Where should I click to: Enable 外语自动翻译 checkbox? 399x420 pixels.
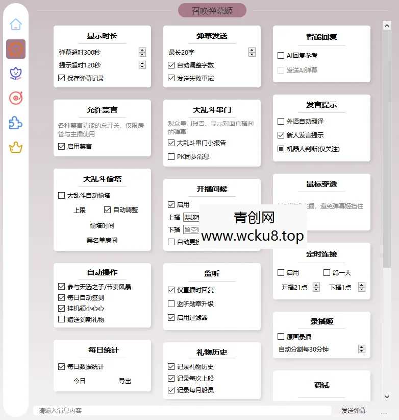tap(281, 121)
